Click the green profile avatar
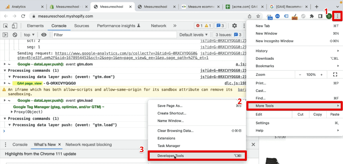The image size is (343, 164). coord(329,16)
